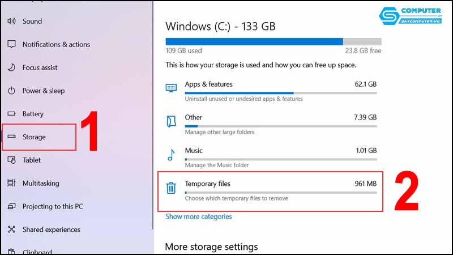Open the Storage settings page

click(34, 137)
